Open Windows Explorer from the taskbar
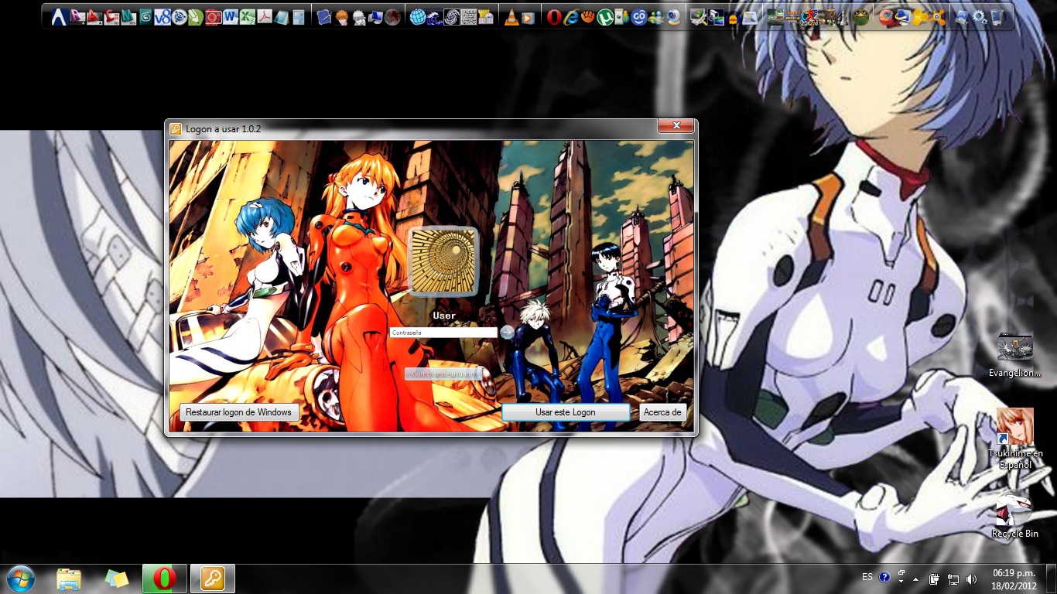Screen dimensions: 1057x594 [x=69, y=579]
